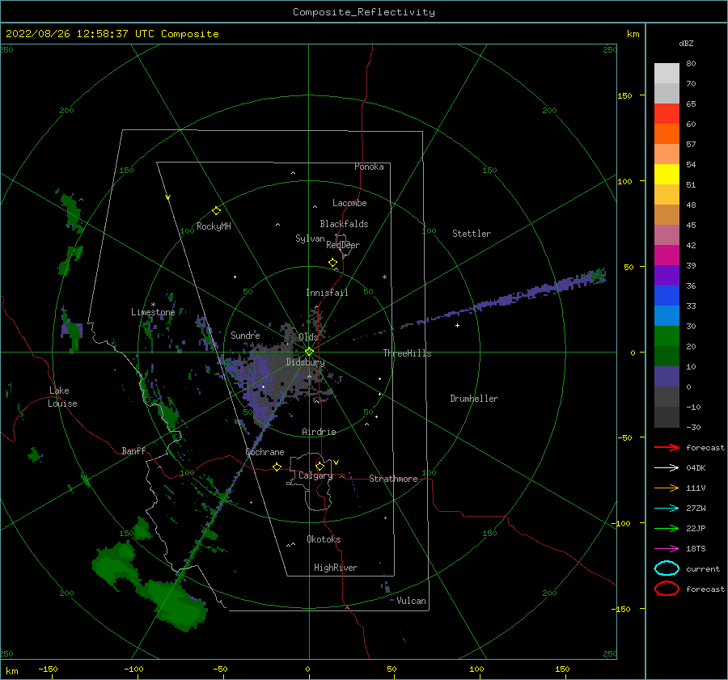
Task: Click the Ponoka town label
Action: point(369,167)
